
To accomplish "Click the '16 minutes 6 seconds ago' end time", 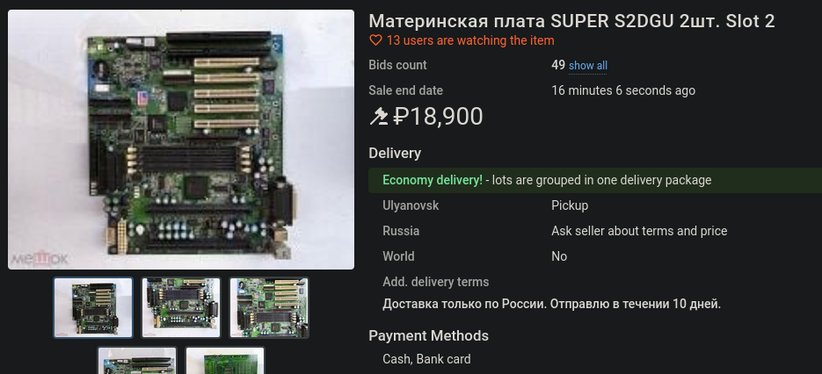I will pyautogui.click(x=623, y=90).
